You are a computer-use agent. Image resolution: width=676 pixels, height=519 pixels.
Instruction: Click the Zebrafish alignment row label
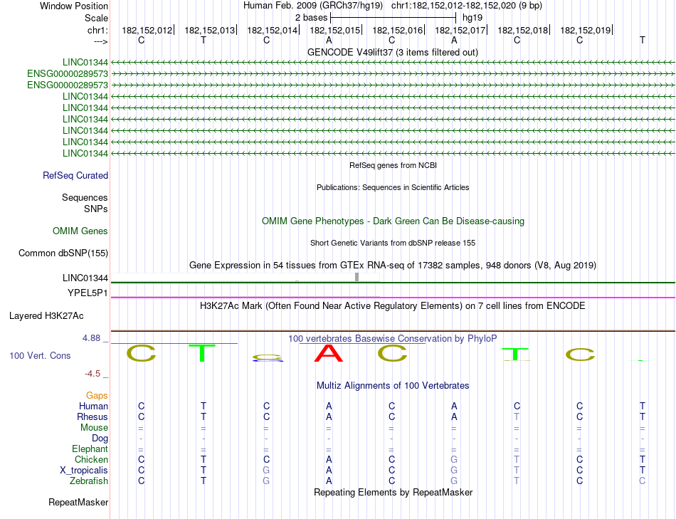coord(89,481)
